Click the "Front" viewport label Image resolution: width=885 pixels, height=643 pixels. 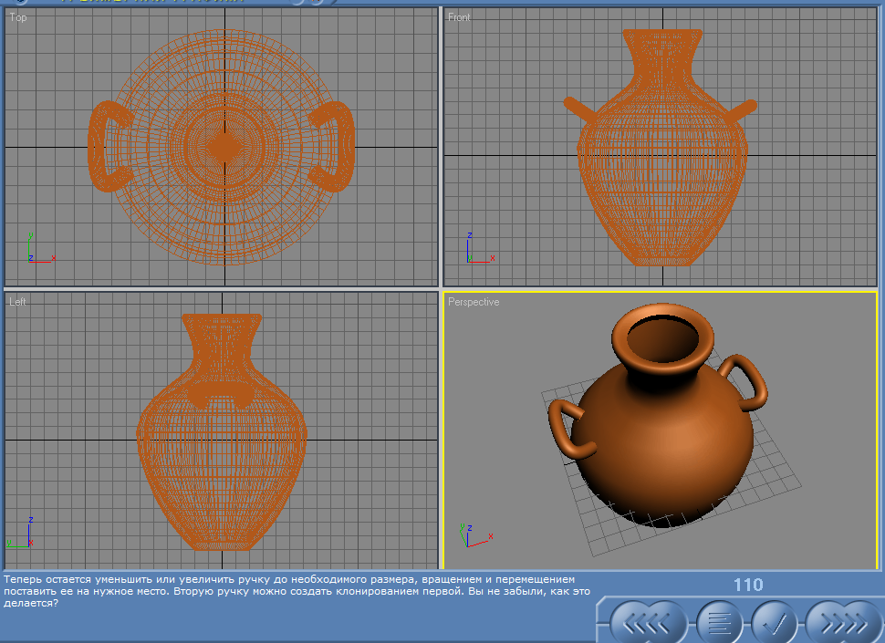tap(459, 17)
